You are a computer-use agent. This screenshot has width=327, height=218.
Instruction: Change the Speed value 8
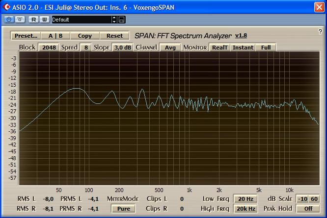click(86, 48)
